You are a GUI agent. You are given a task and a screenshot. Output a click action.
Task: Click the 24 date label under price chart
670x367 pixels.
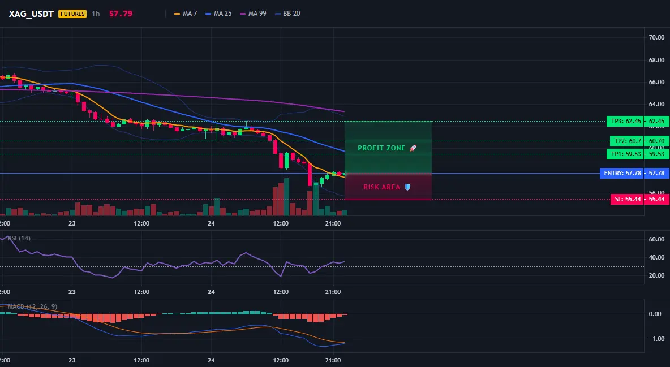click(211, 223)
